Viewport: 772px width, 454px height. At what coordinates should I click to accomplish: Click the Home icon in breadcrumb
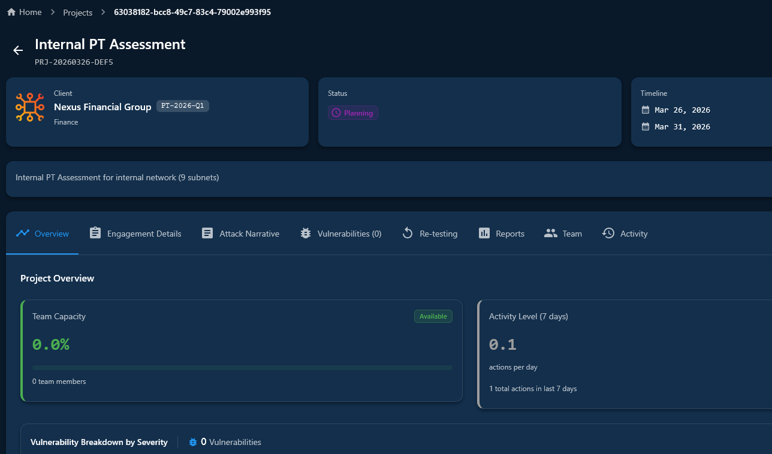pos(11,12)
